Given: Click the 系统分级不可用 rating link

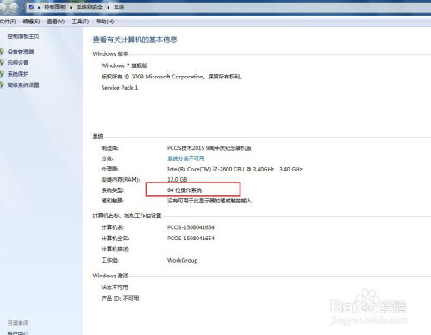Looking at the screenshot, I should 186,158.
